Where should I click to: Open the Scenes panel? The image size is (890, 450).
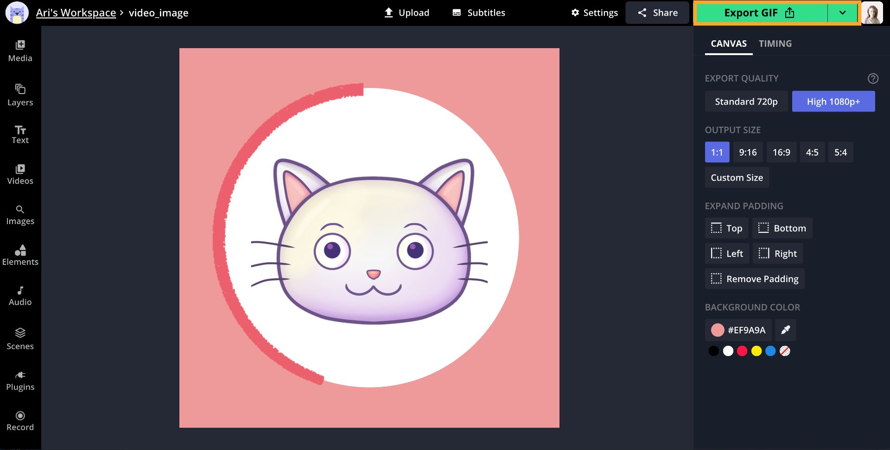point(20,339)
